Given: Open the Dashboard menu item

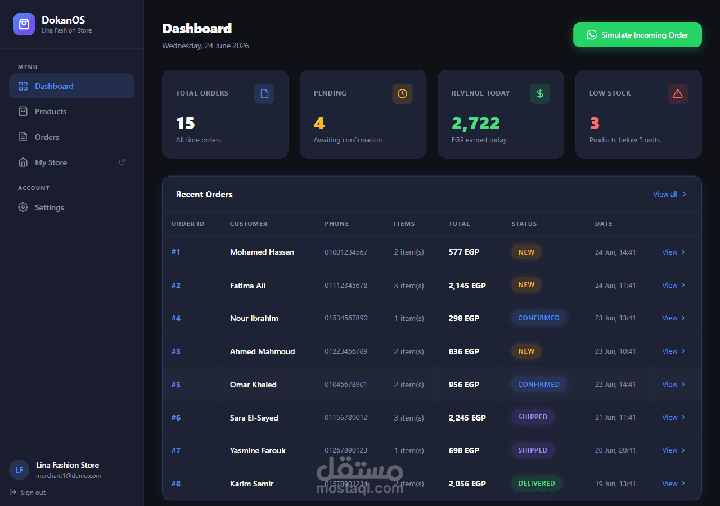Looking at the screenshot, I should pyautogui.click(x=72, y=86).
